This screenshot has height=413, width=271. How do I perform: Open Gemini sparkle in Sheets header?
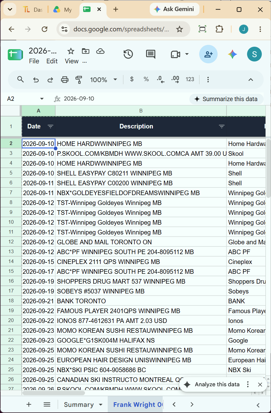[x=232, y=54]
